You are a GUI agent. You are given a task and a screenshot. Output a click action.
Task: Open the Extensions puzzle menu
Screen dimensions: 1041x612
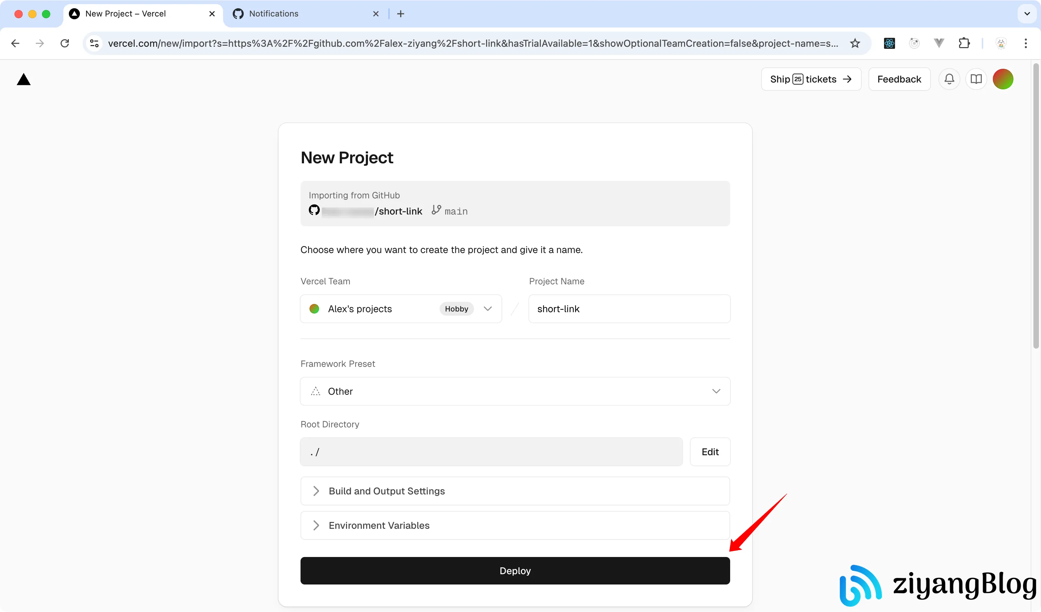(x=964, y=43)
